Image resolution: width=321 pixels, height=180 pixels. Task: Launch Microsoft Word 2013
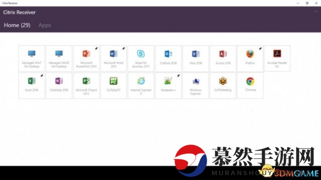[x=114, y=58]
